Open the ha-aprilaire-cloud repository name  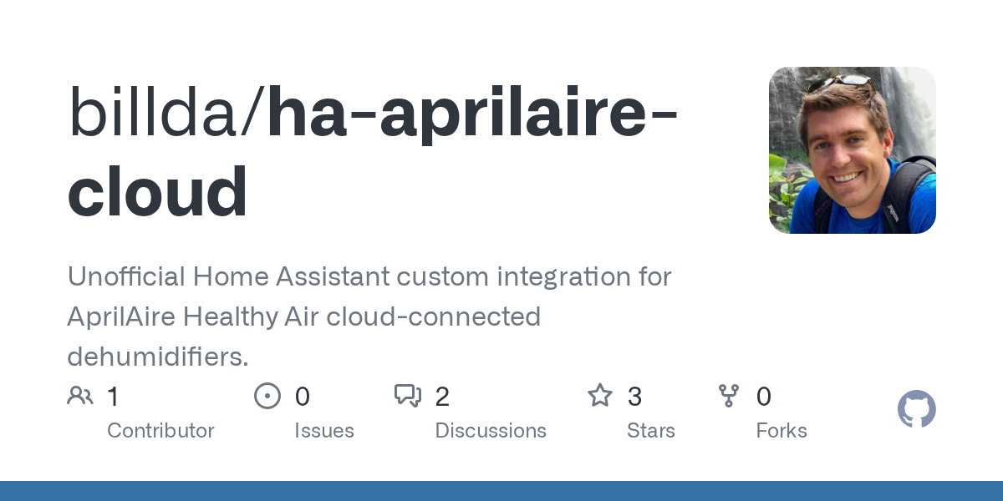pyautogui.click(x=373, y=153)
